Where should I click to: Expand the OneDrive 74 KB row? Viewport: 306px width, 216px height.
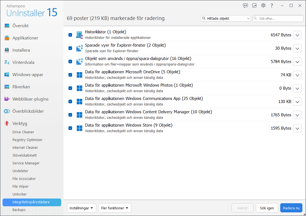[x=297, y=75]
